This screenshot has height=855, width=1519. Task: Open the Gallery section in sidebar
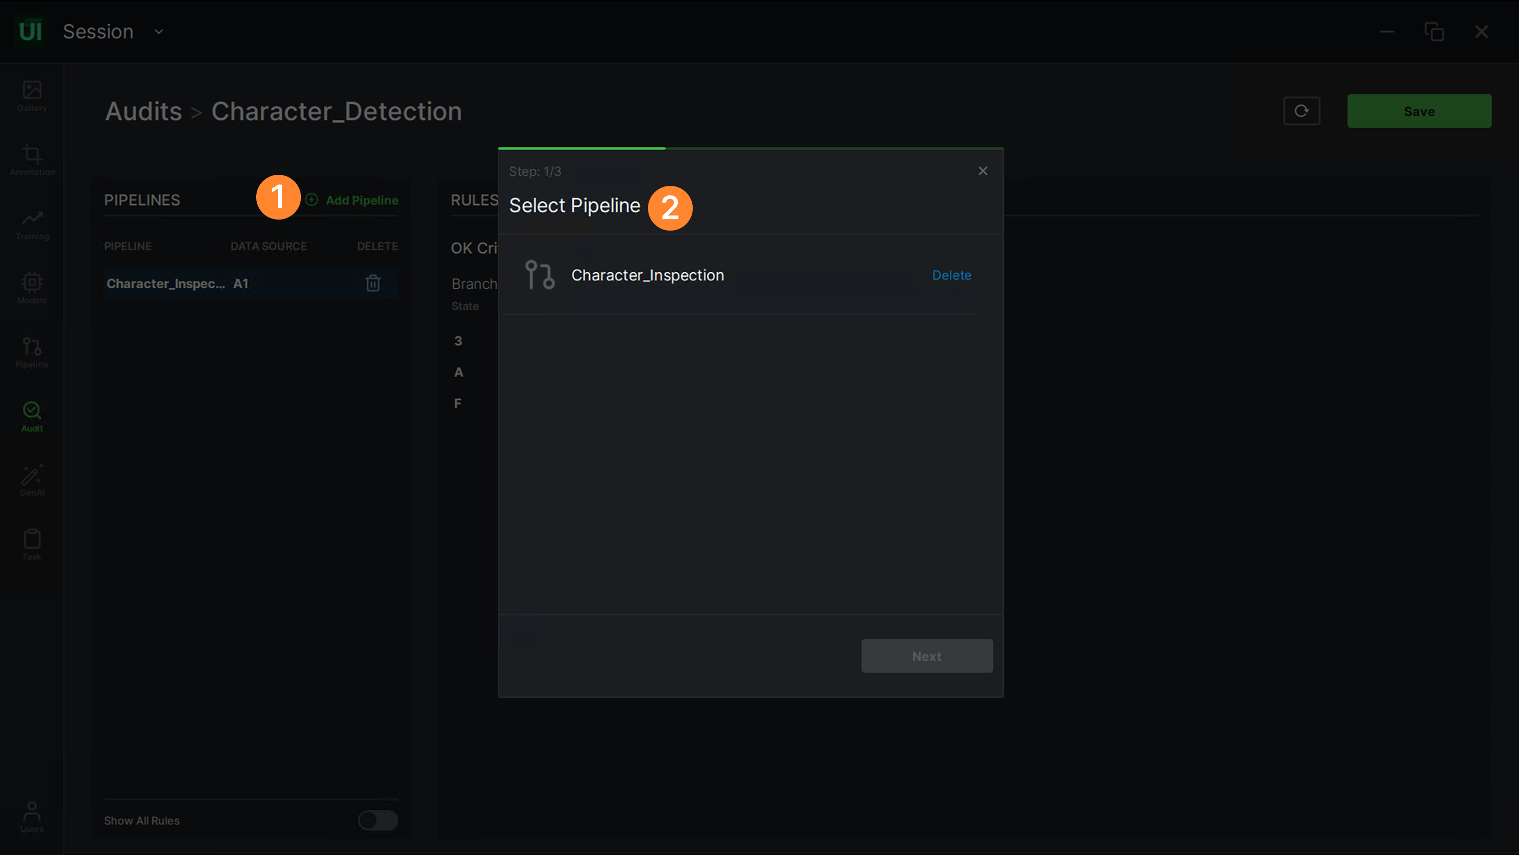click(x=32, y=96)
